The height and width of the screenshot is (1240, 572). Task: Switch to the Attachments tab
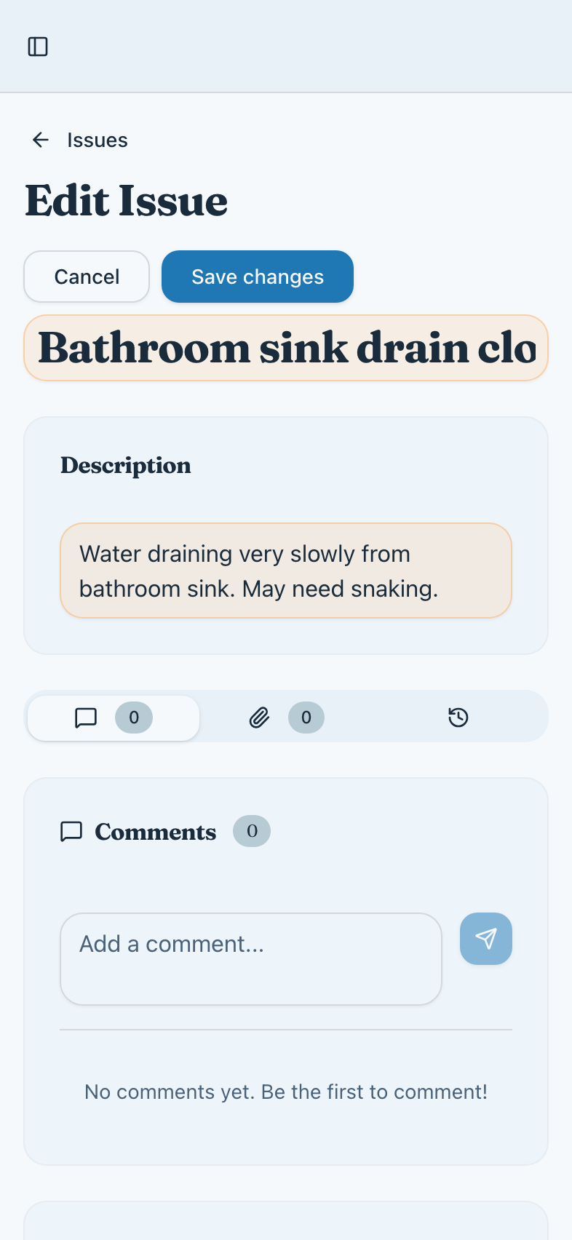(285, 718)
